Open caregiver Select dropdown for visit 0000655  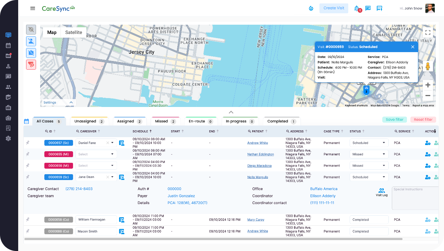[x=96, y=154]
